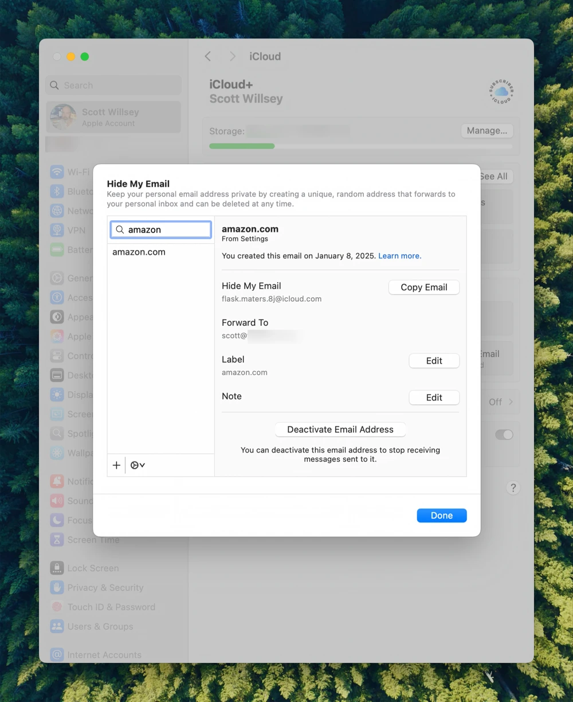Open the Learn more link
The width and height of the screenshot is (573, 702).
pyautogui.click(x=399, y=256)
